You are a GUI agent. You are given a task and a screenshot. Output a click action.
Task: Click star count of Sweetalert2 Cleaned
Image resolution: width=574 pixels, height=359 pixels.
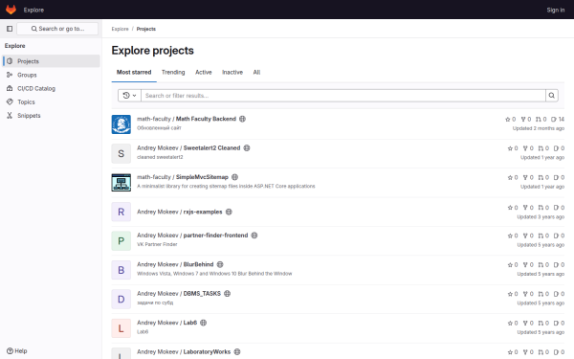(x=513, y=148)
